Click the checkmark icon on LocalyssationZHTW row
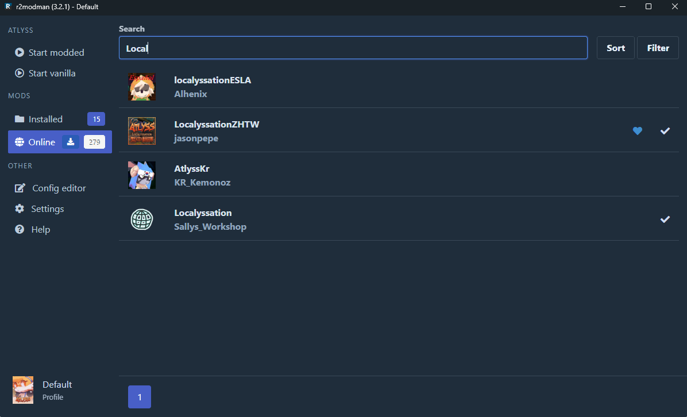 point(665,130)
